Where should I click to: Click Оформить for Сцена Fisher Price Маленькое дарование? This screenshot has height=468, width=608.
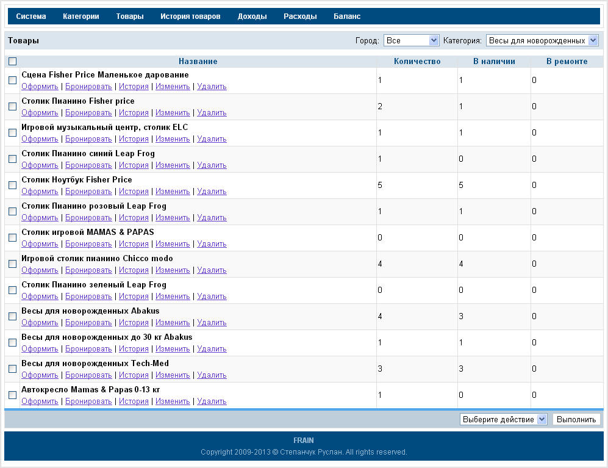[x=40, y=87]
